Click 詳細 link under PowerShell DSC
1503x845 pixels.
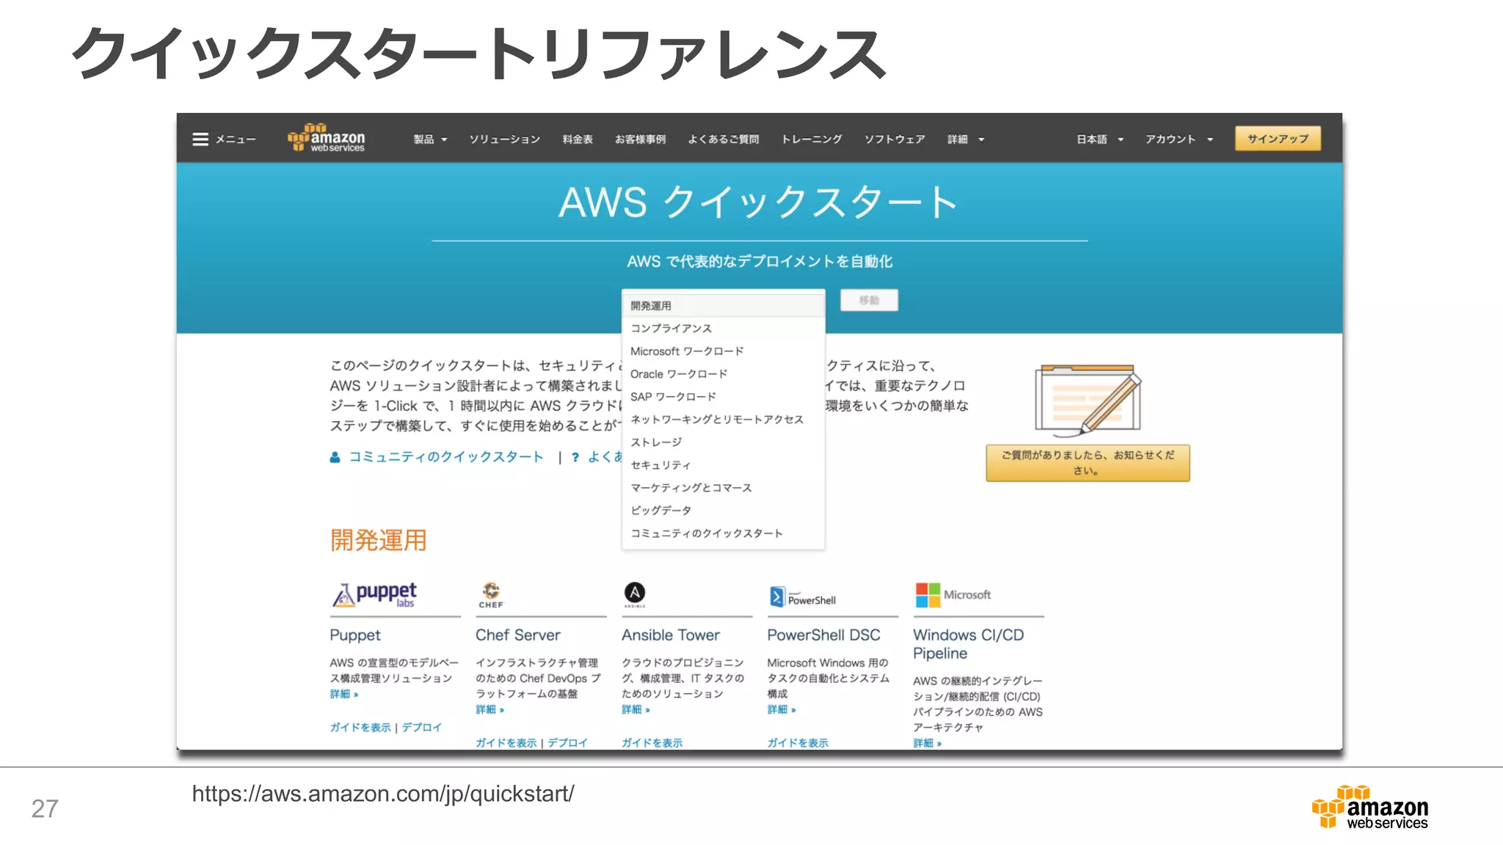tap(781, 709)
